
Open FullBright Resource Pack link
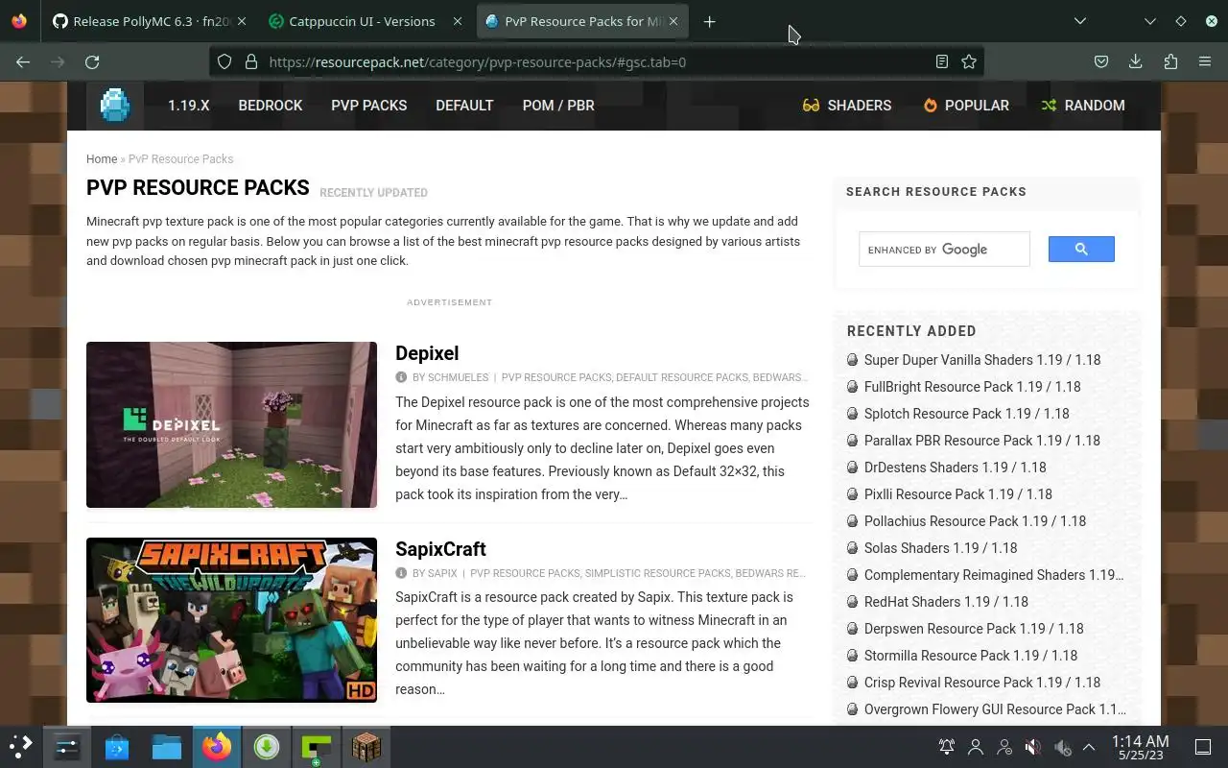tap(972, 387)
